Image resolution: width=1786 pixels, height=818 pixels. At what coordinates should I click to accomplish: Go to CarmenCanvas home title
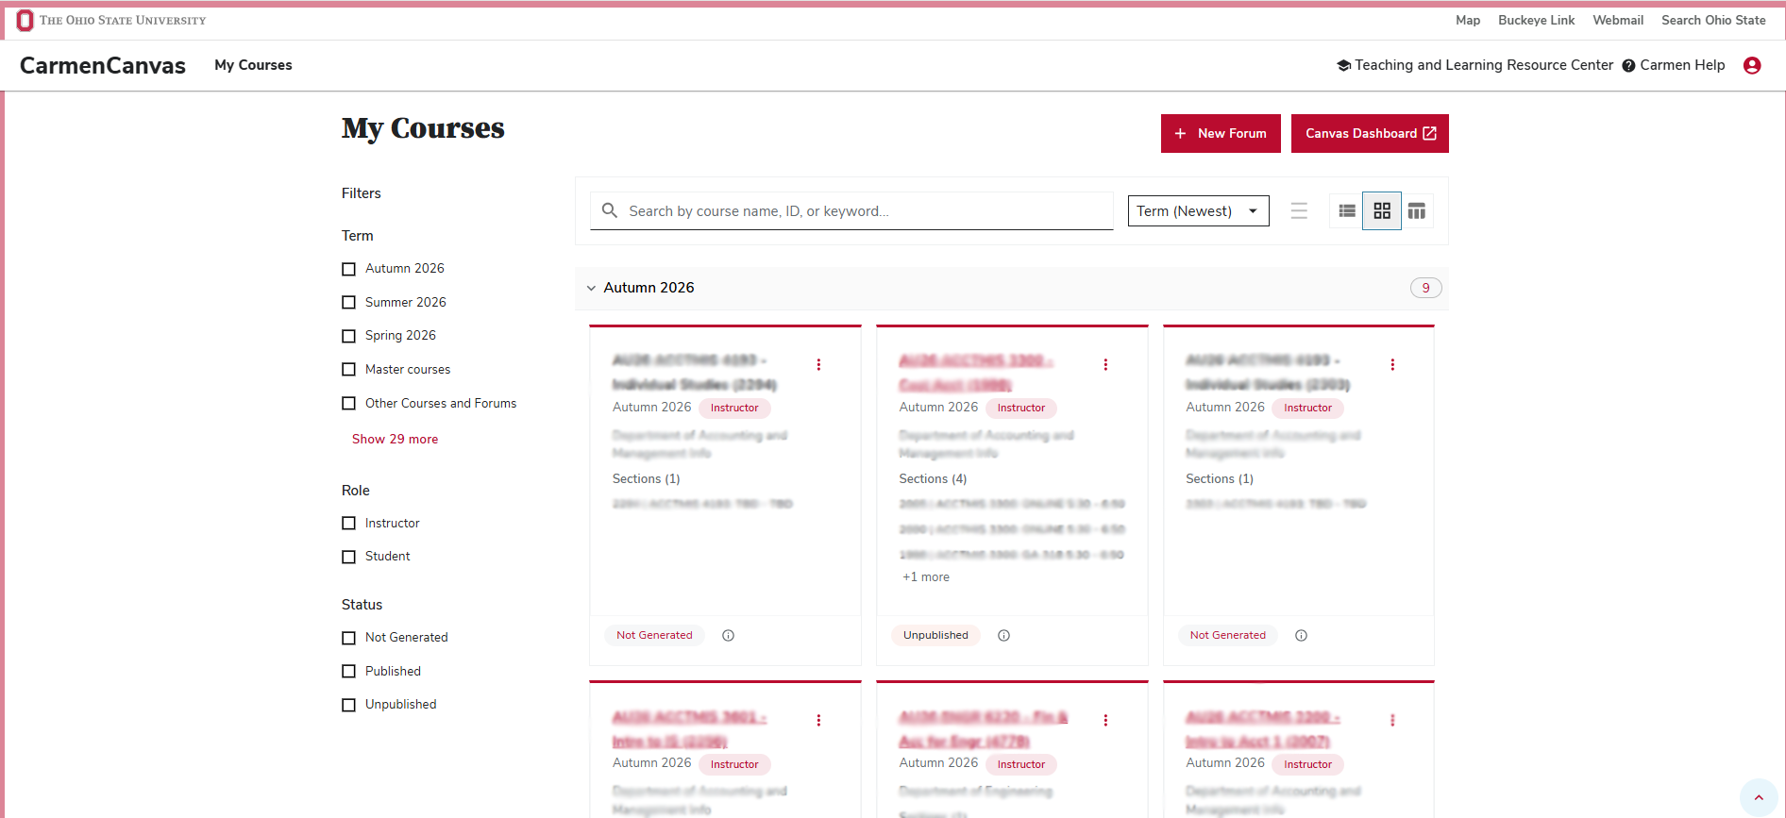103,65
